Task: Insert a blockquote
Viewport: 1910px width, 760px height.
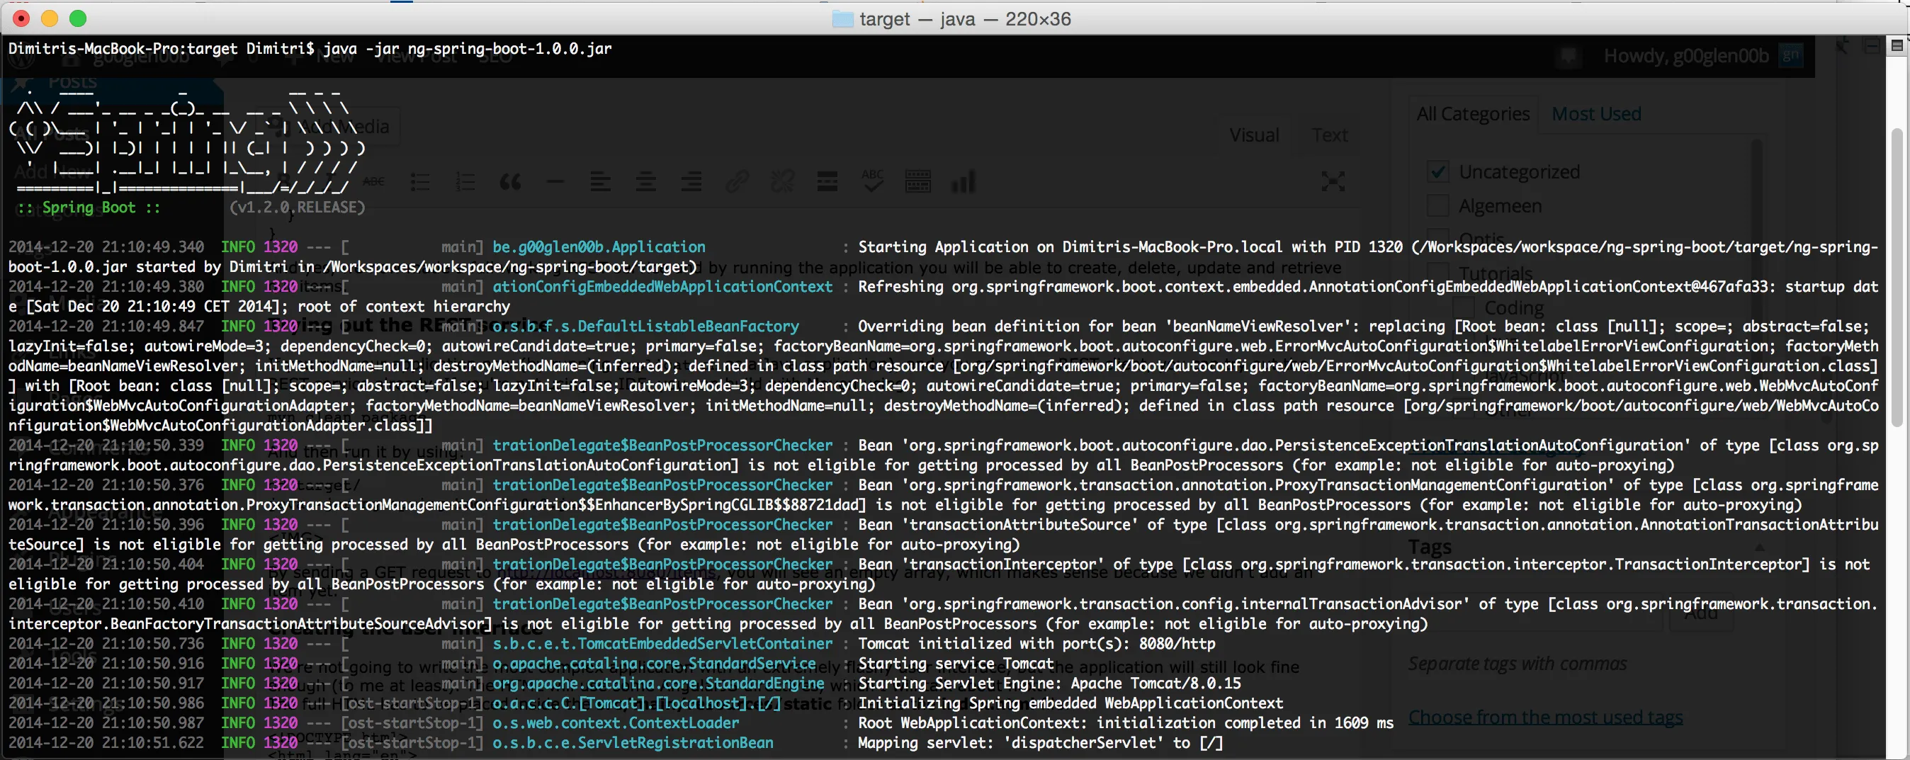Action: coord(510,181)
